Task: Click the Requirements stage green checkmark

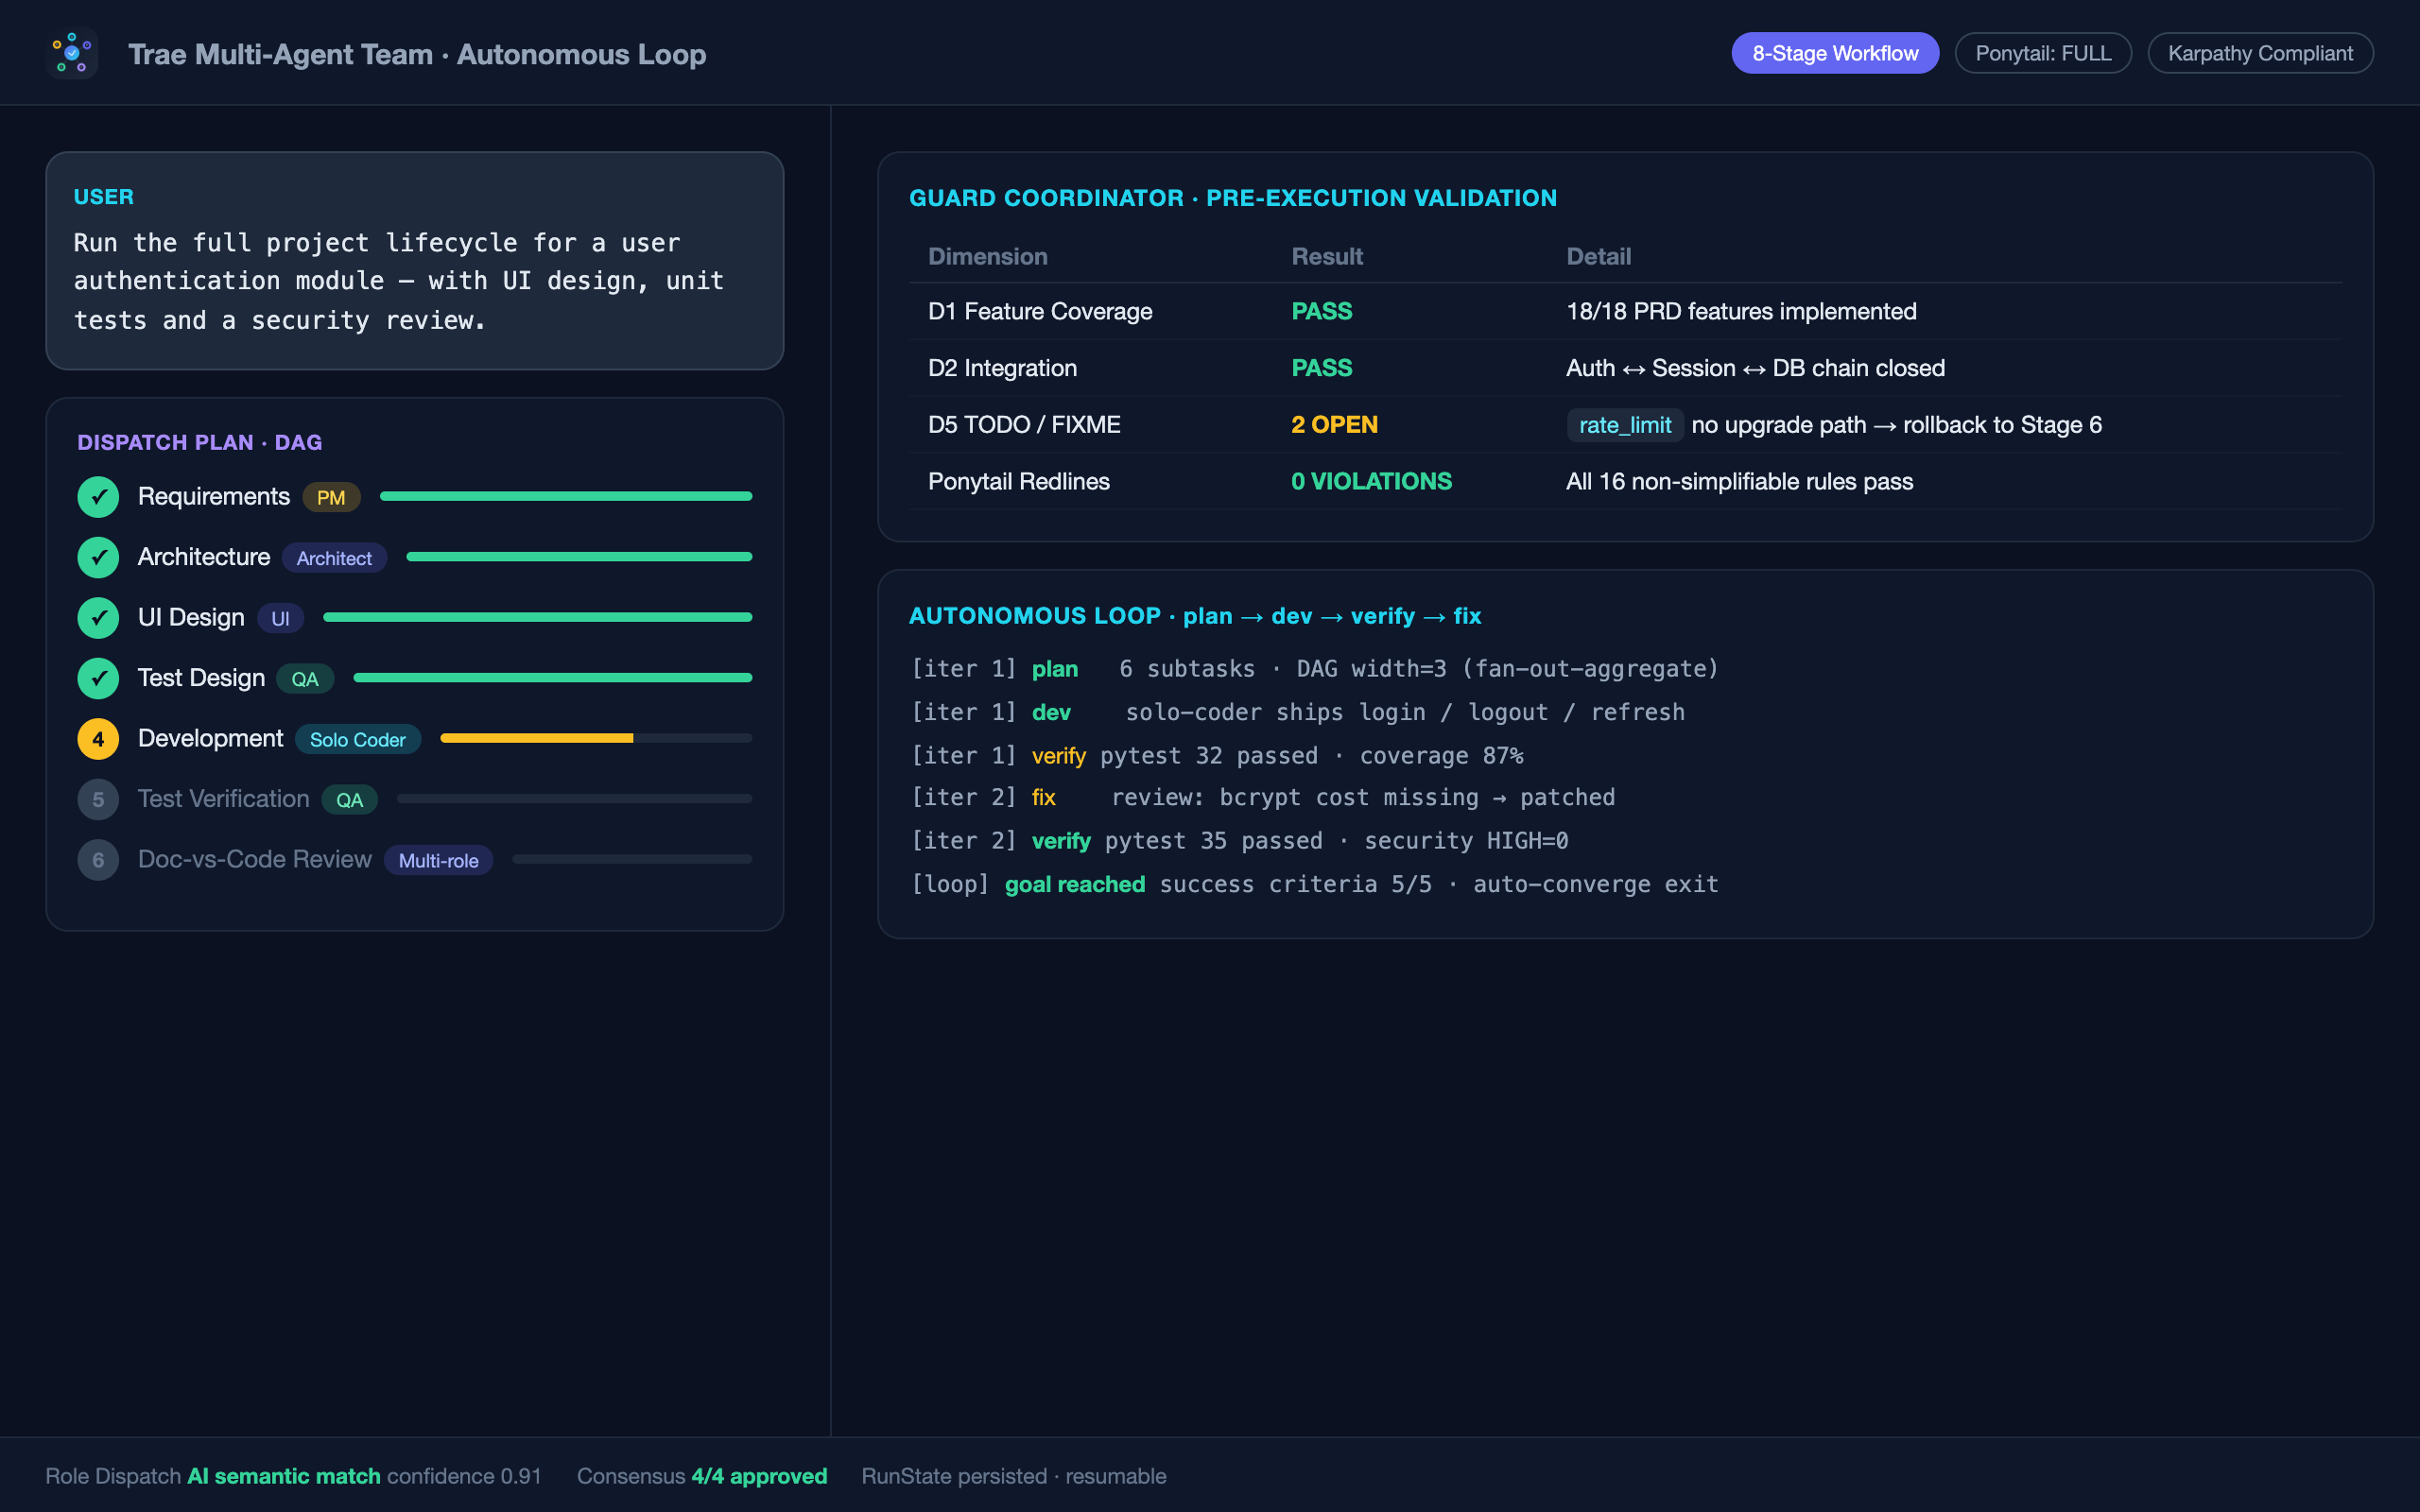Action: [x=98, y=497]
